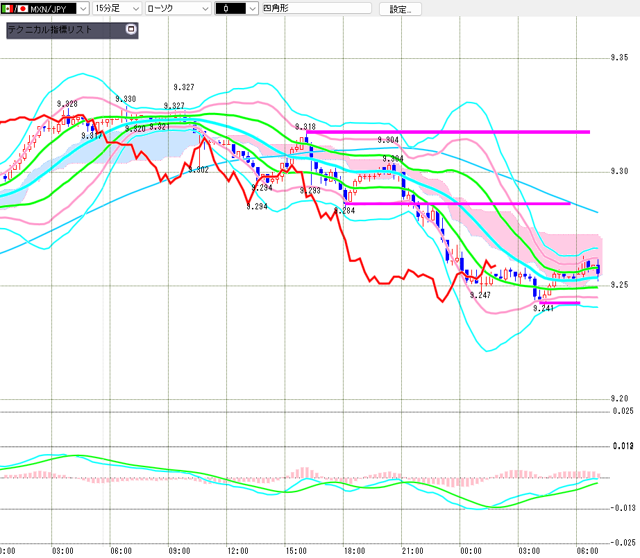This screenshot has height=558, width=640.
Task: Click the 設定... button
Action: pyautogui.click(x=400, y=9)
